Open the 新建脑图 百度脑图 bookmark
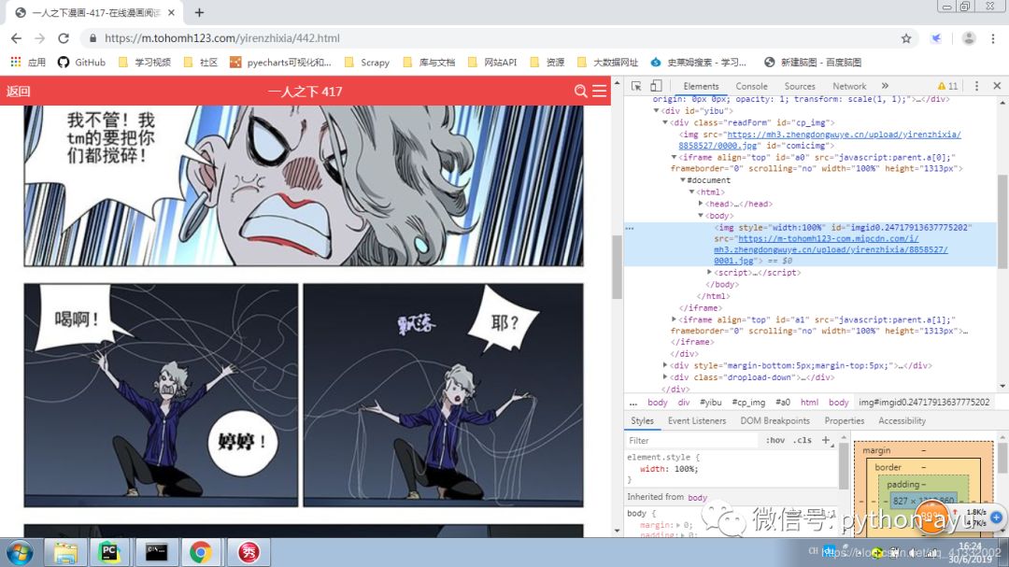Viewport: 1009px width, 567px height. [x=813, y=63]
